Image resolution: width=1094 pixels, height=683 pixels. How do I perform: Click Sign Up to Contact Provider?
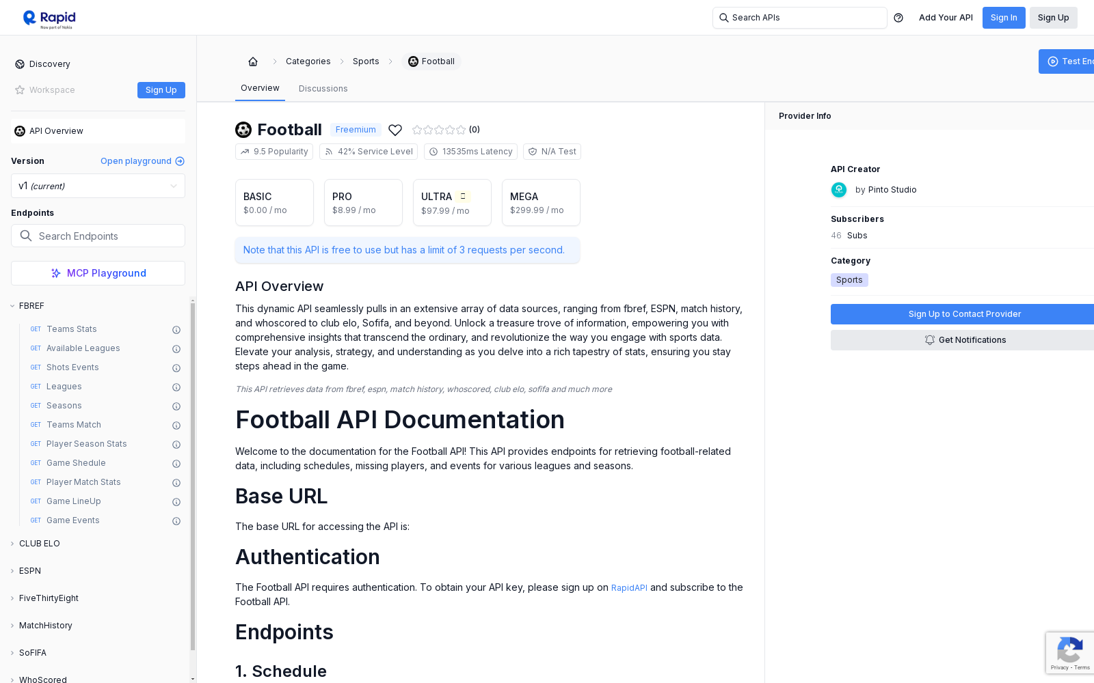pos(963,314)
